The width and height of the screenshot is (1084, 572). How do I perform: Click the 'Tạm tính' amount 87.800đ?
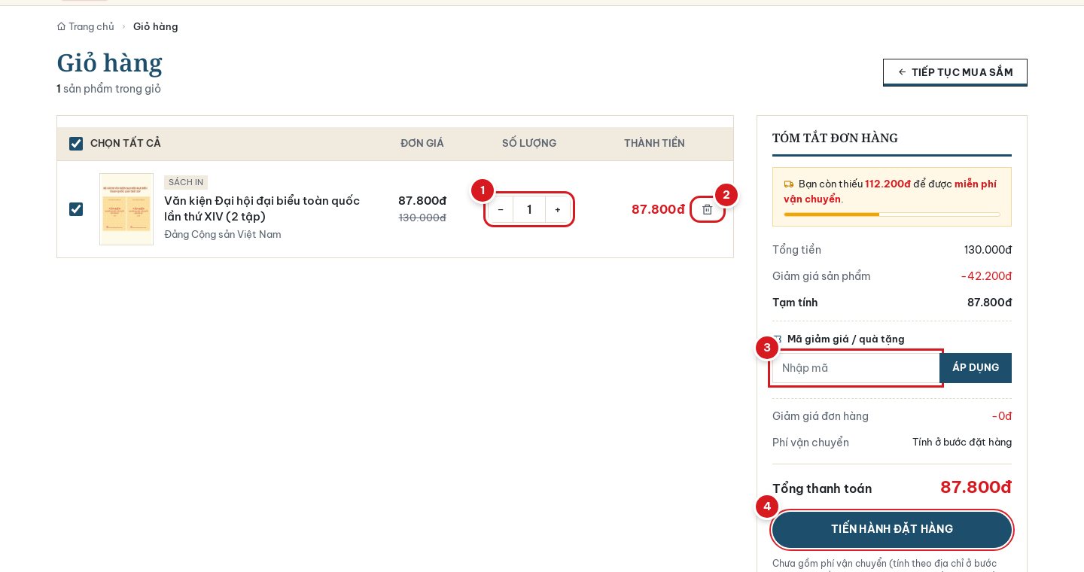click(x=989, y=303)
